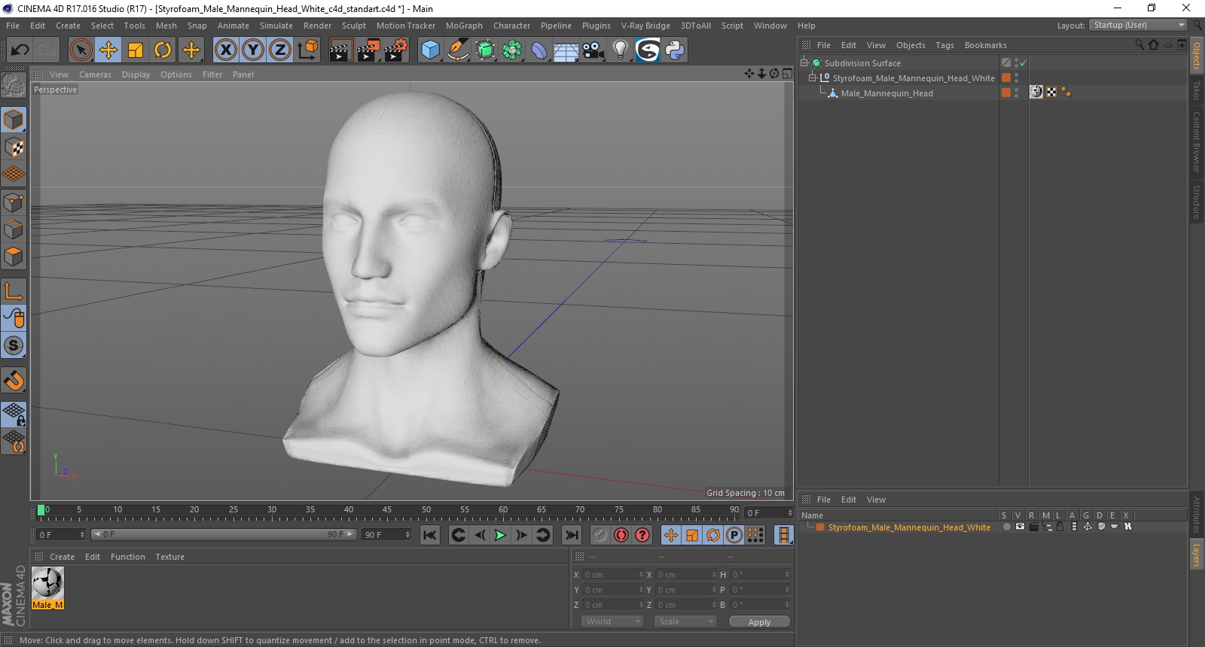
Task: Click the Undo arrow icon
Action: tap(20, 50)
